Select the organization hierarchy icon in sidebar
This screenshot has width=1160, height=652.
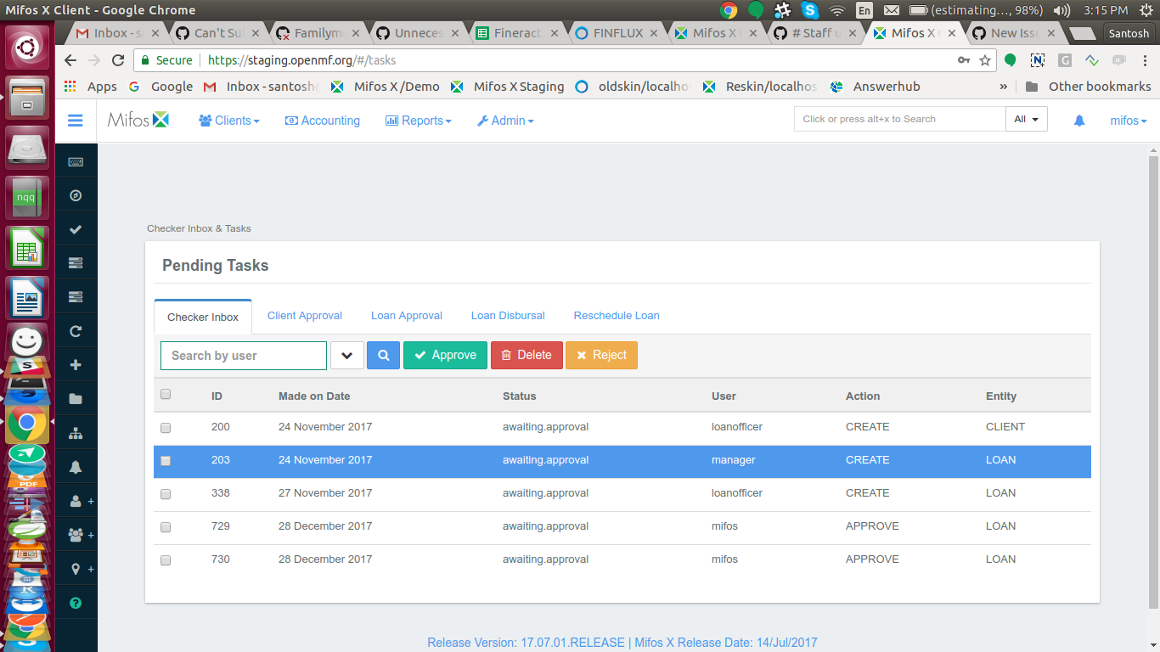point(76,433)
